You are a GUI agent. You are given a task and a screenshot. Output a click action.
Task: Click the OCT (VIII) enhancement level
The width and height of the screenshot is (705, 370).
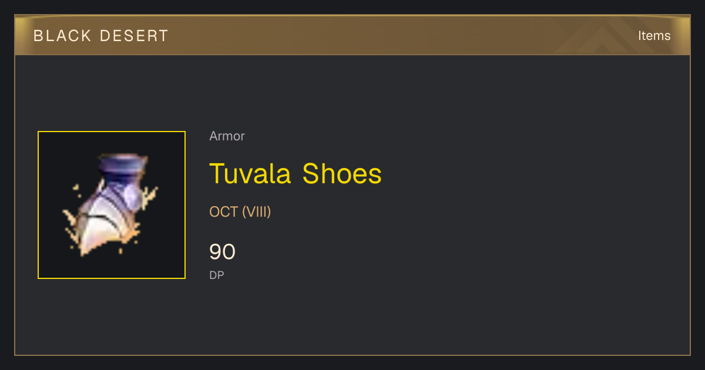pos(240,212)
